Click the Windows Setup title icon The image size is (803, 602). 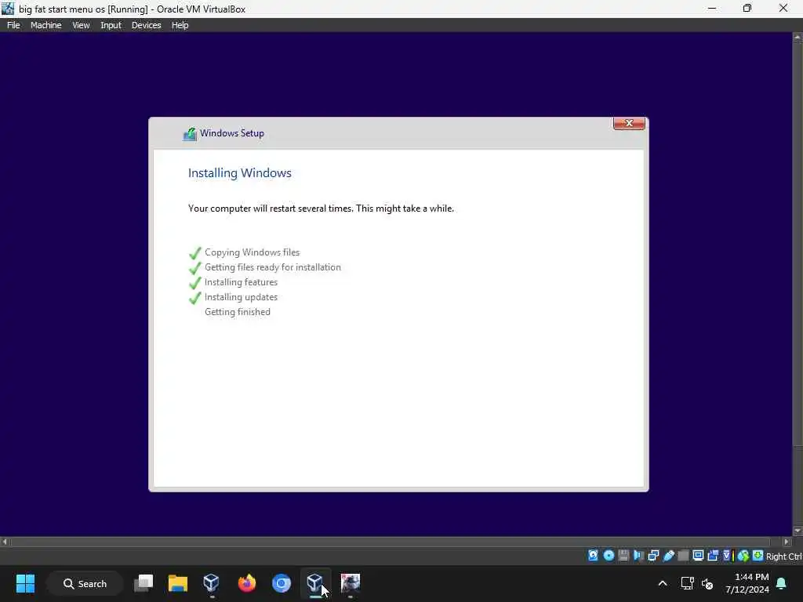[x=190, y=133]
